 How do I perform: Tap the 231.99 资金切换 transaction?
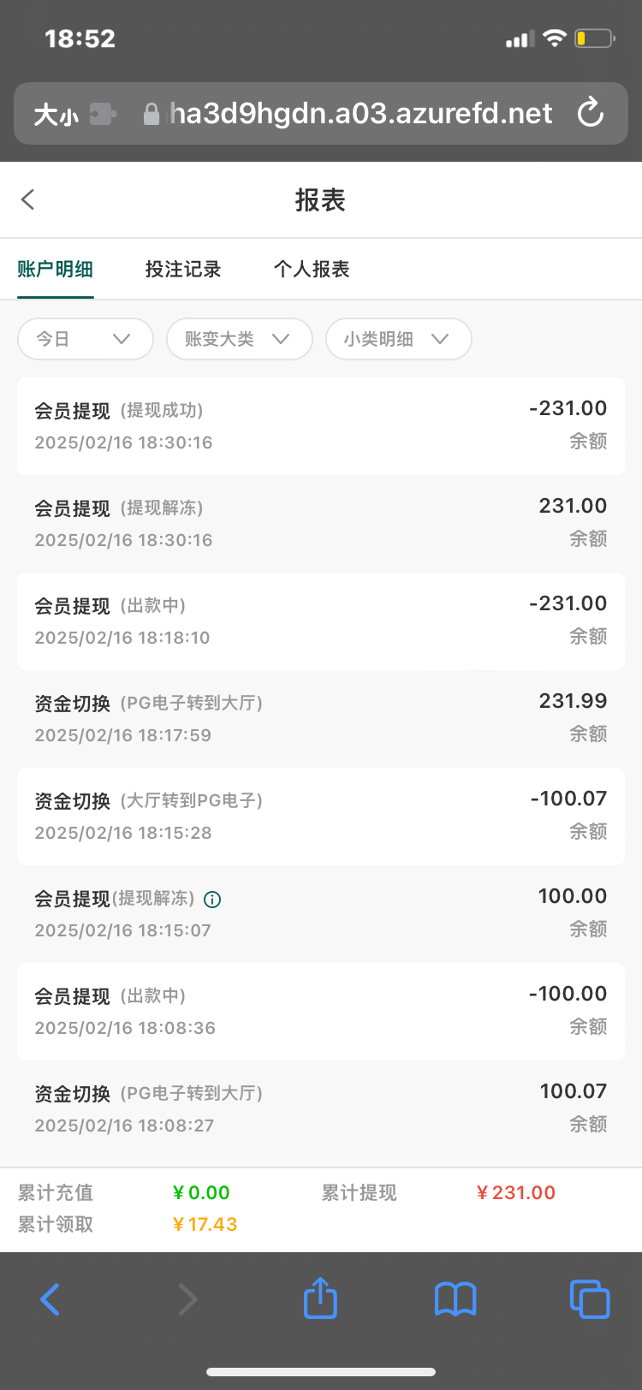[x=320, y=719]
